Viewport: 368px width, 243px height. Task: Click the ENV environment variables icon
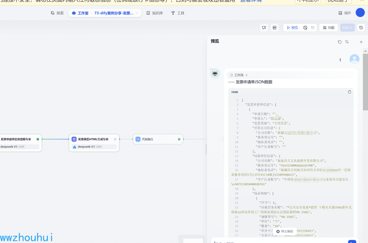274,28
